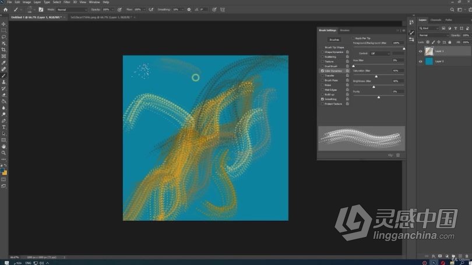Image resolution: width=472 pixels, height=265 pixels.
Task: Open the Image menu
Action: tap(27, 2)
